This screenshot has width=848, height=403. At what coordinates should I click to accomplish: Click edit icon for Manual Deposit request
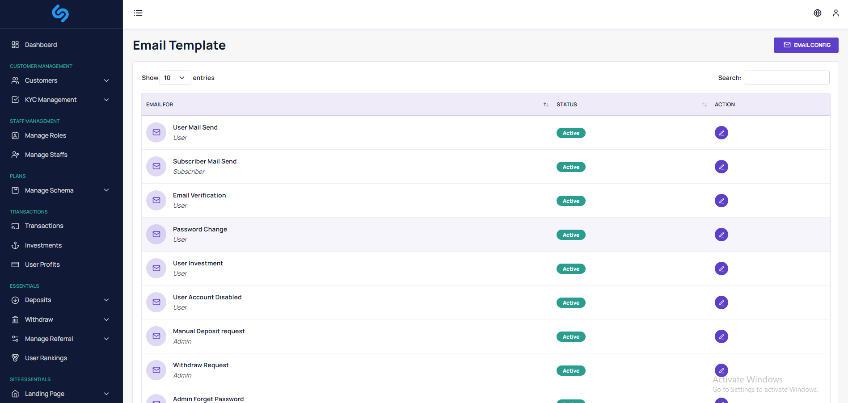721,336
